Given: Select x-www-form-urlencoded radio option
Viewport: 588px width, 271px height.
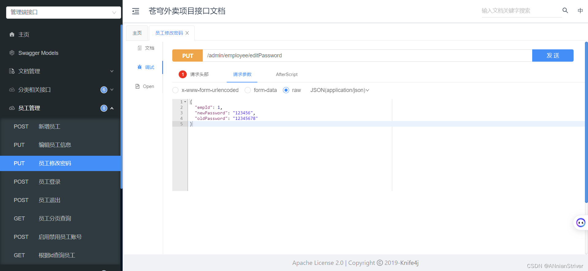Looking at the screenshot, I should (x=175, y=90).
